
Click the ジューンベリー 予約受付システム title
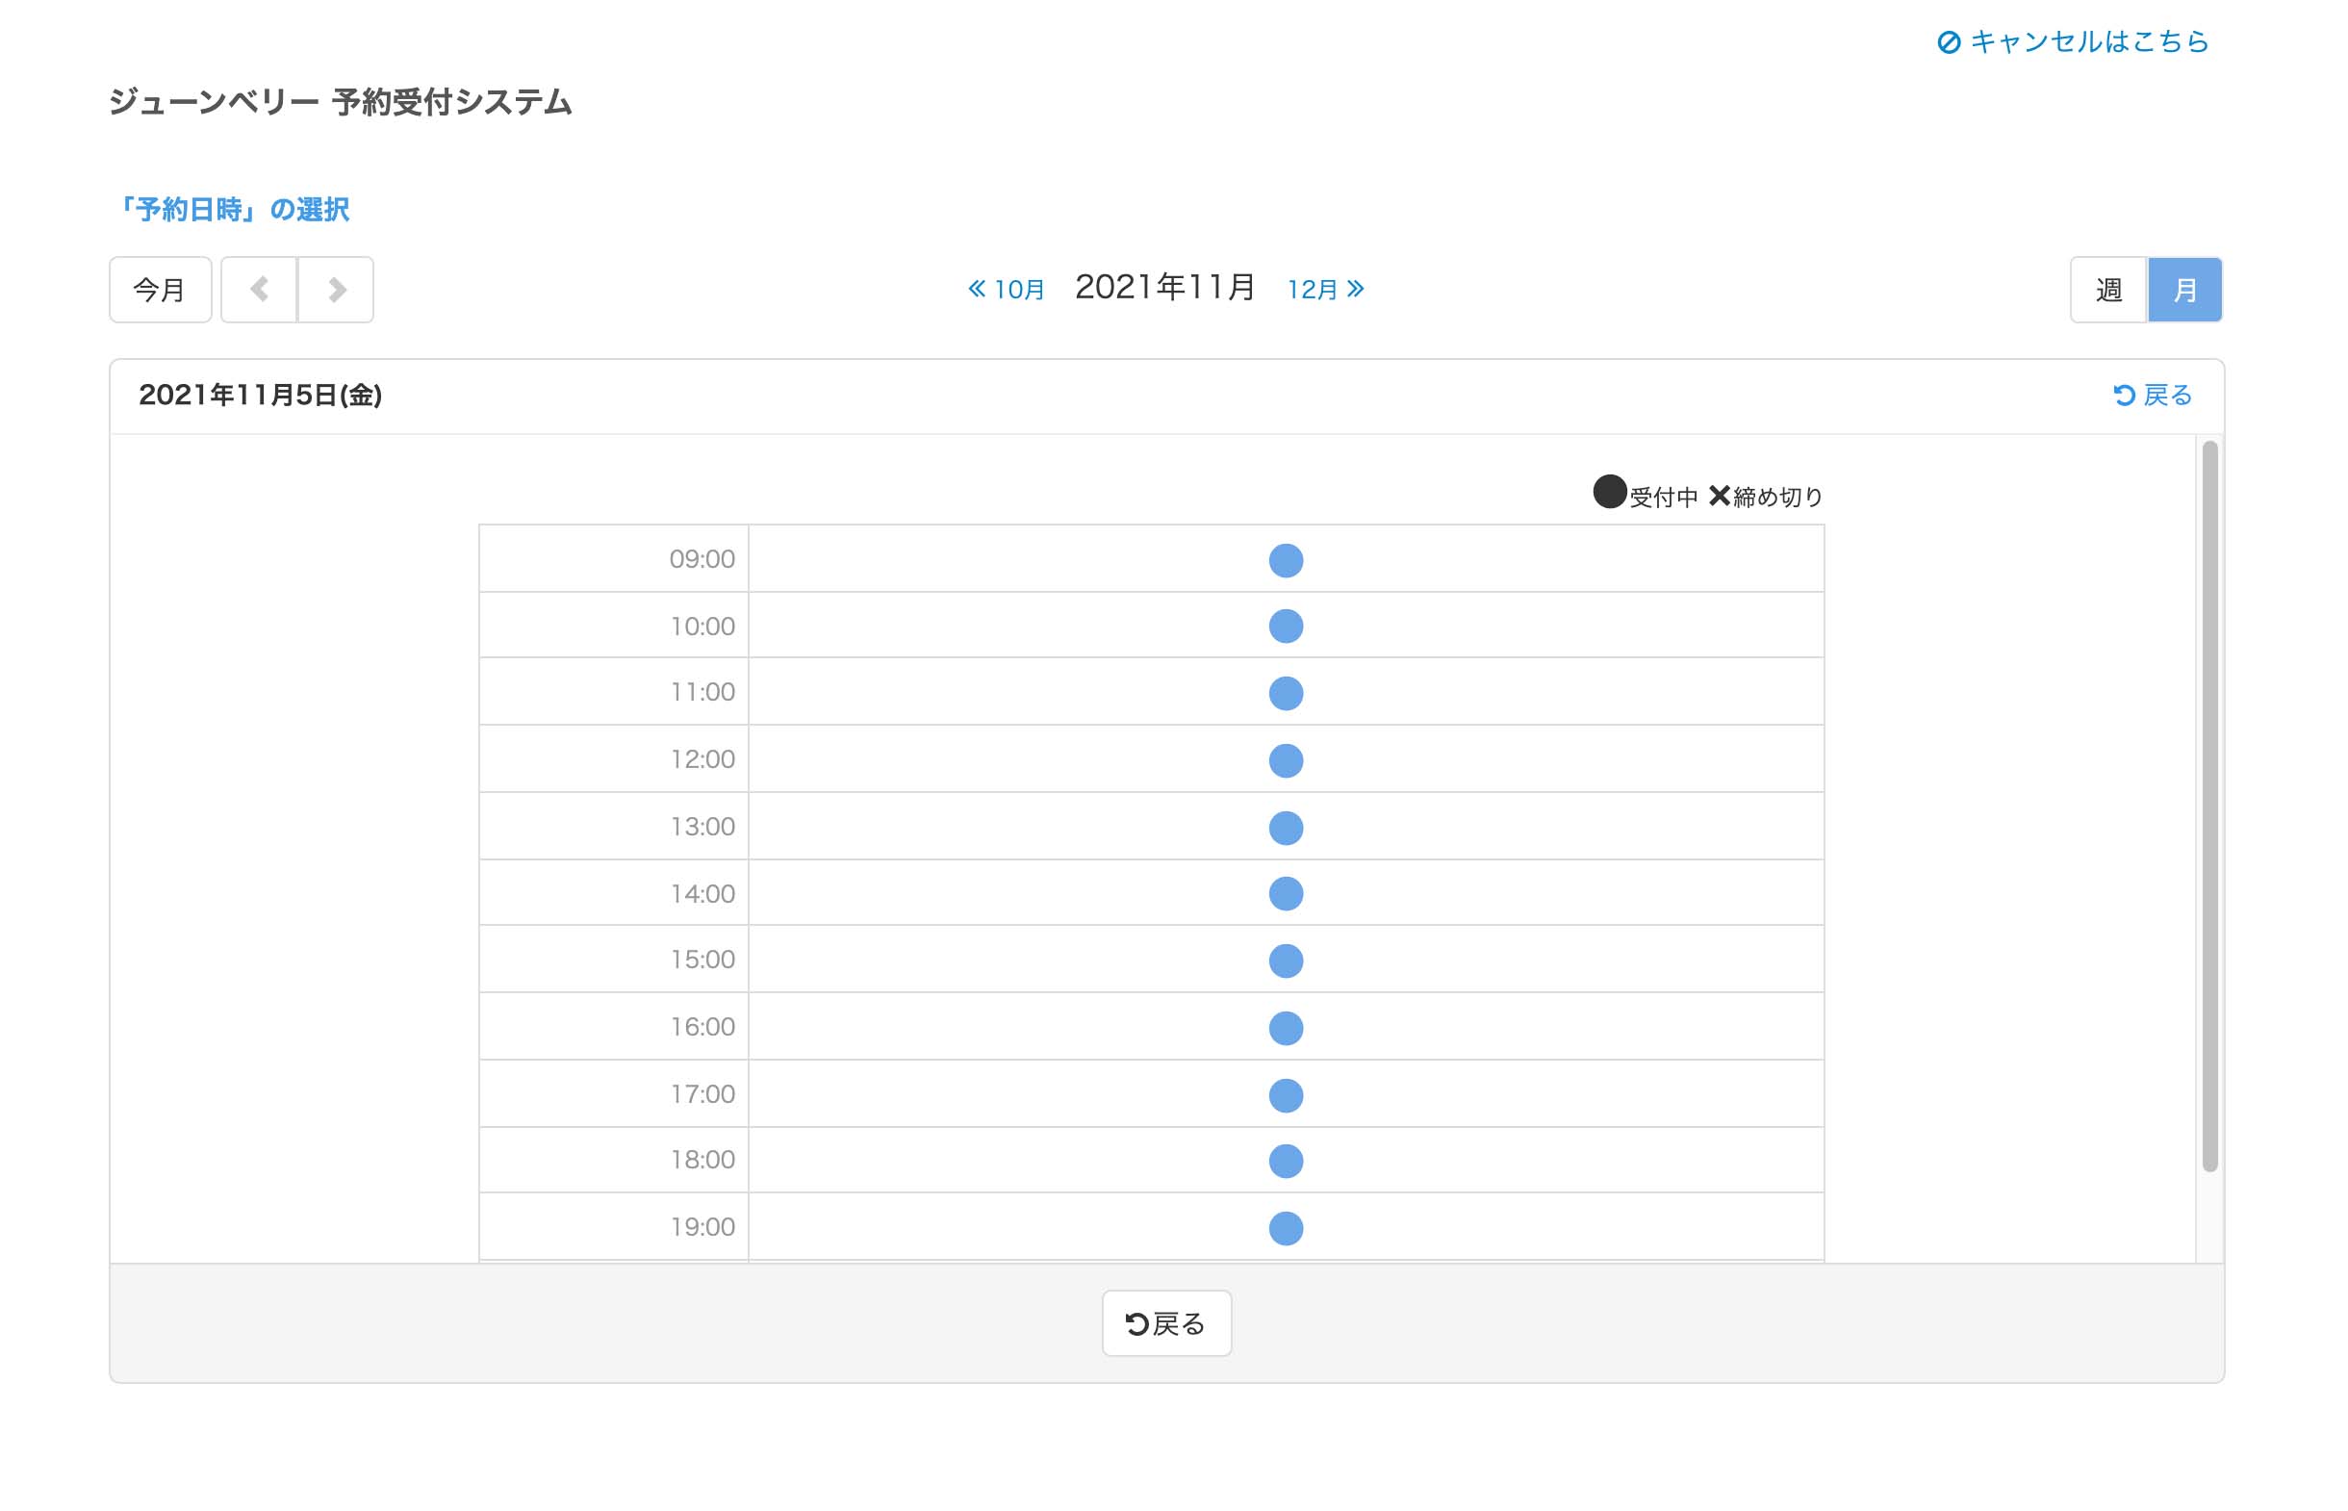[341, 102]
